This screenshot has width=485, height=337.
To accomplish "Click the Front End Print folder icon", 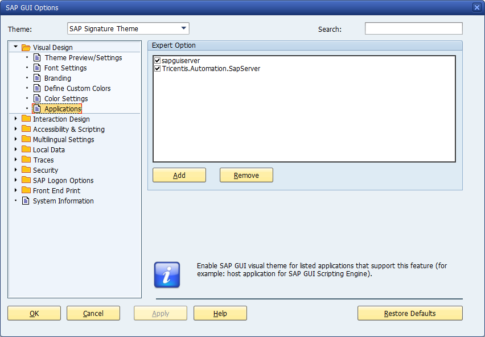I will (26, 190).
